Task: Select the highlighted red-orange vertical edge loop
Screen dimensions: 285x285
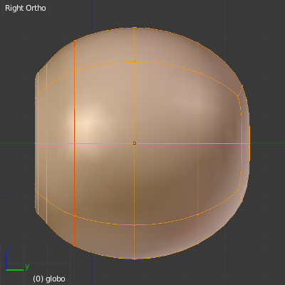Action: 74,143
